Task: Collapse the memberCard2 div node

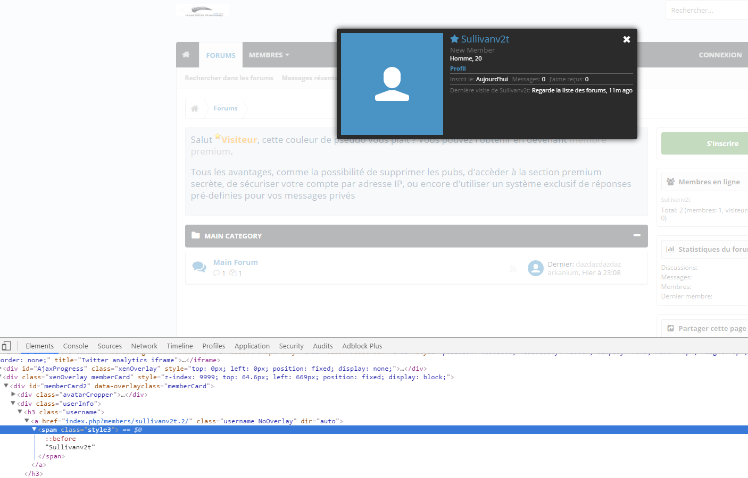Action: point(6,386)
